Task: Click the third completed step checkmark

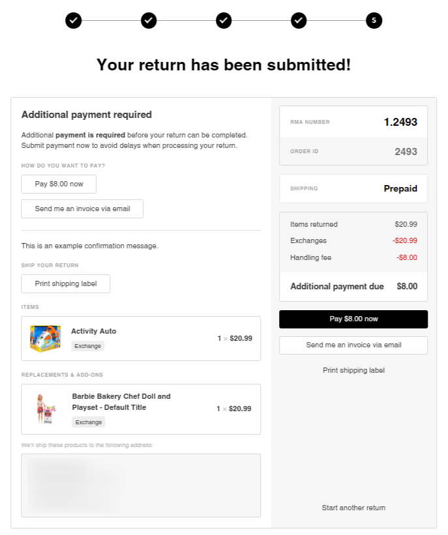Action: [224, 20]
